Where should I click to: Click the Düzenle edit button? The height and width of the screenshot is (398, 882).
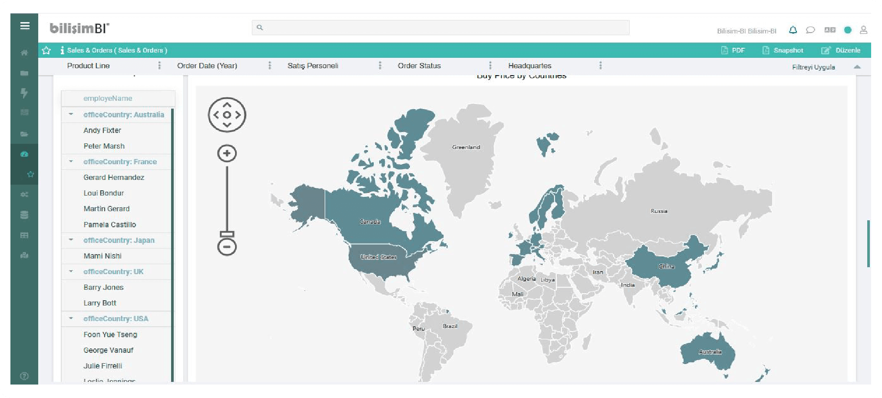(841, 50)
